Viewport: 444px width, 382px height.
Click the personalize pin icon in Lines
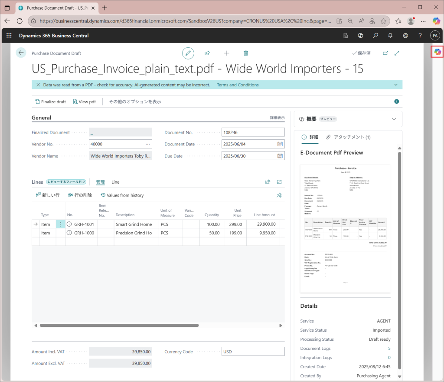pos(279,195)
